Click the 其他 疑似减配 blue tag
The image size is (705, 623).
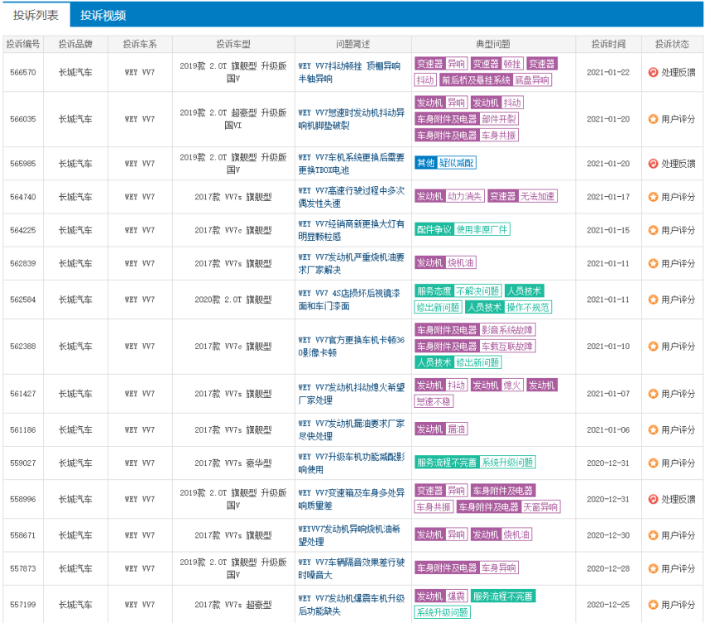click(445, 163)
